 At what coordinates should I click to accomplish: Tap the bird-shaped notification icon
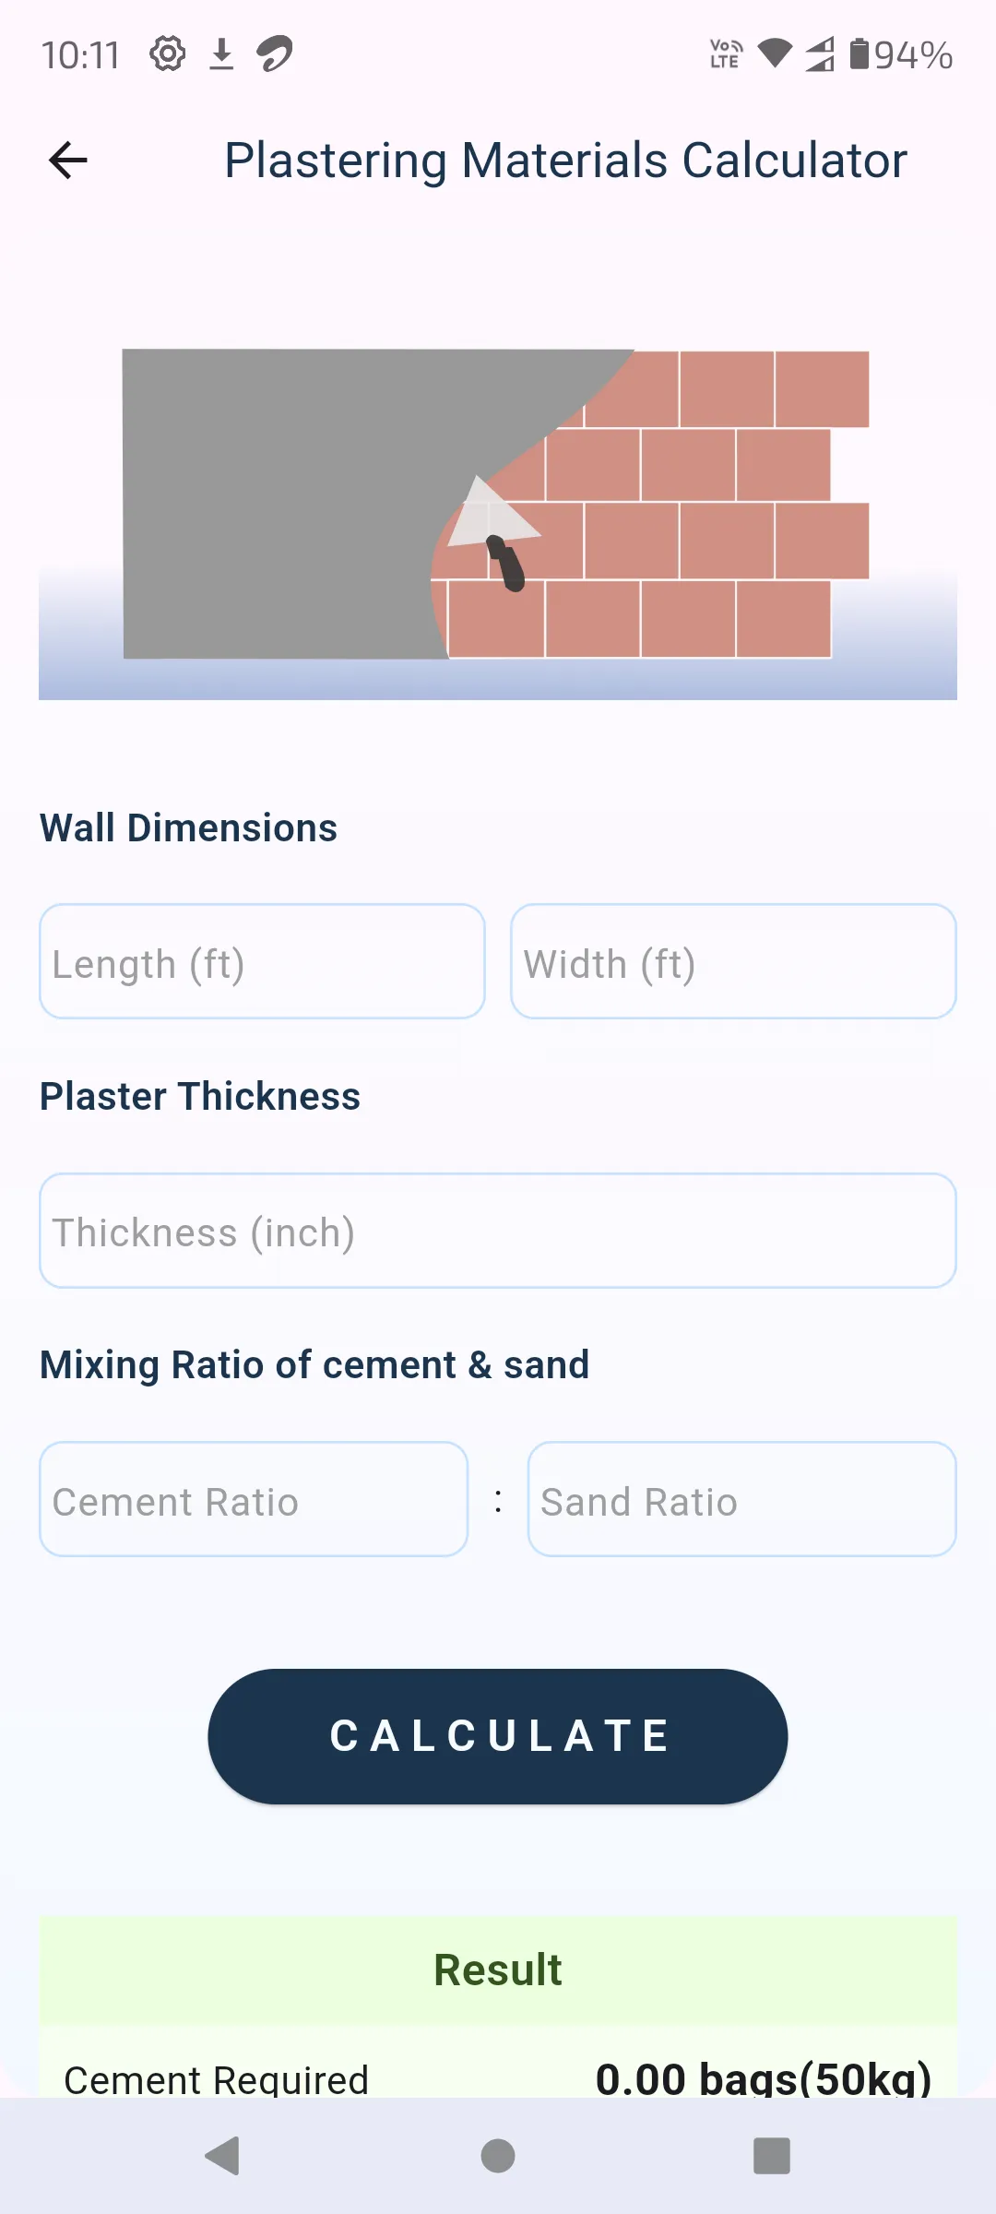275,54
